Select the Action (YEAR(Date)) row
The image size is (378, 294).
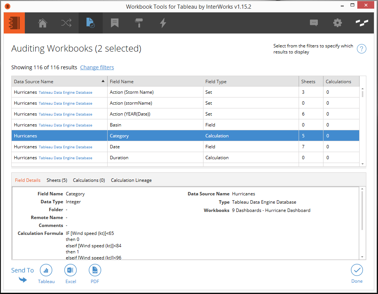185,114
